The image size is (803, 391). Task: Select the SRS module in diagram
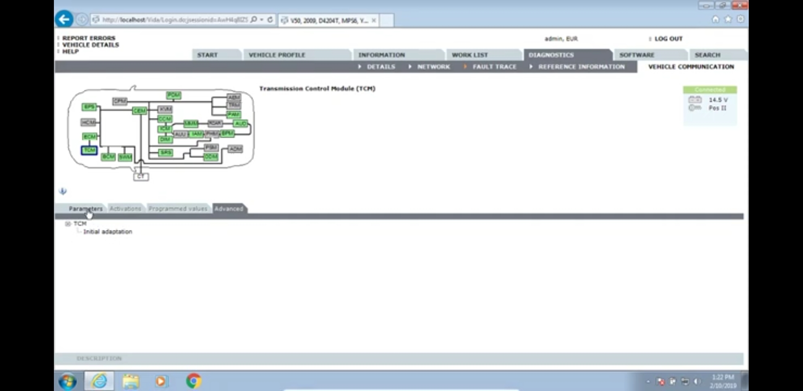tap(166, 152)
